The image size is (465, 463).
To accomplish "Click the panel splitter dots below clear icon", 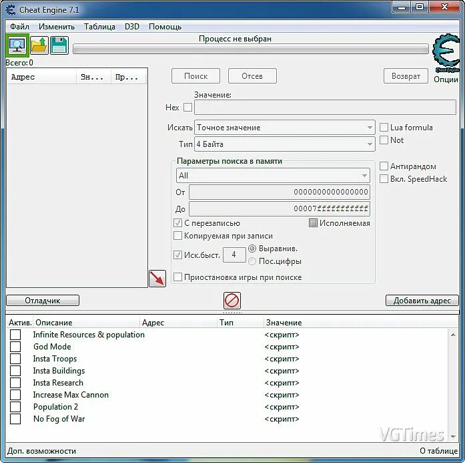I will point(232,313).
